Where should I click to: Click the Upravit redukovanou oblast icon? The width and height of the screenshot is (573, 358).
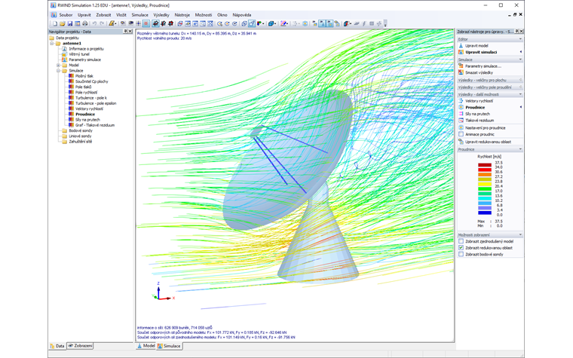coord(461,142)
